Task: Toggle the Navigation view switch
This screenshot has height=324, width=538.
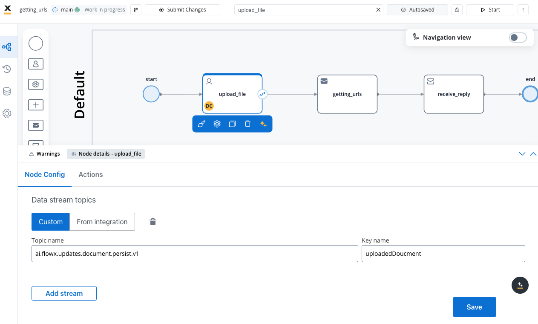Action: pos(518,38)
